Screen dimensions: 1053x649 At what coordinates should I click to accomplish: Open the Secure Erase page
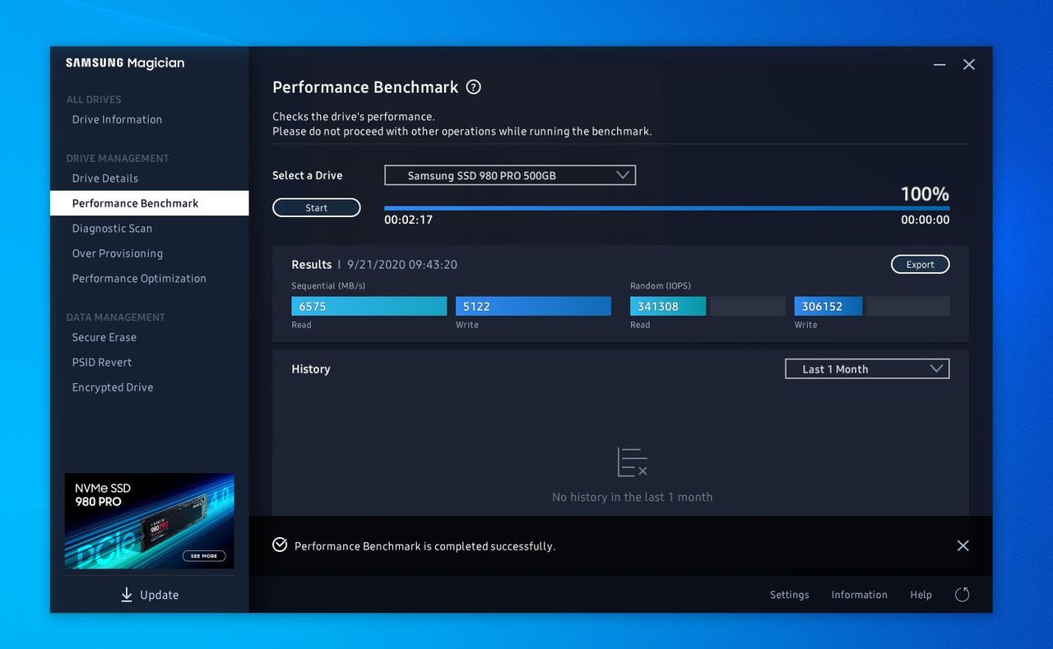click(x=104, y=337)
